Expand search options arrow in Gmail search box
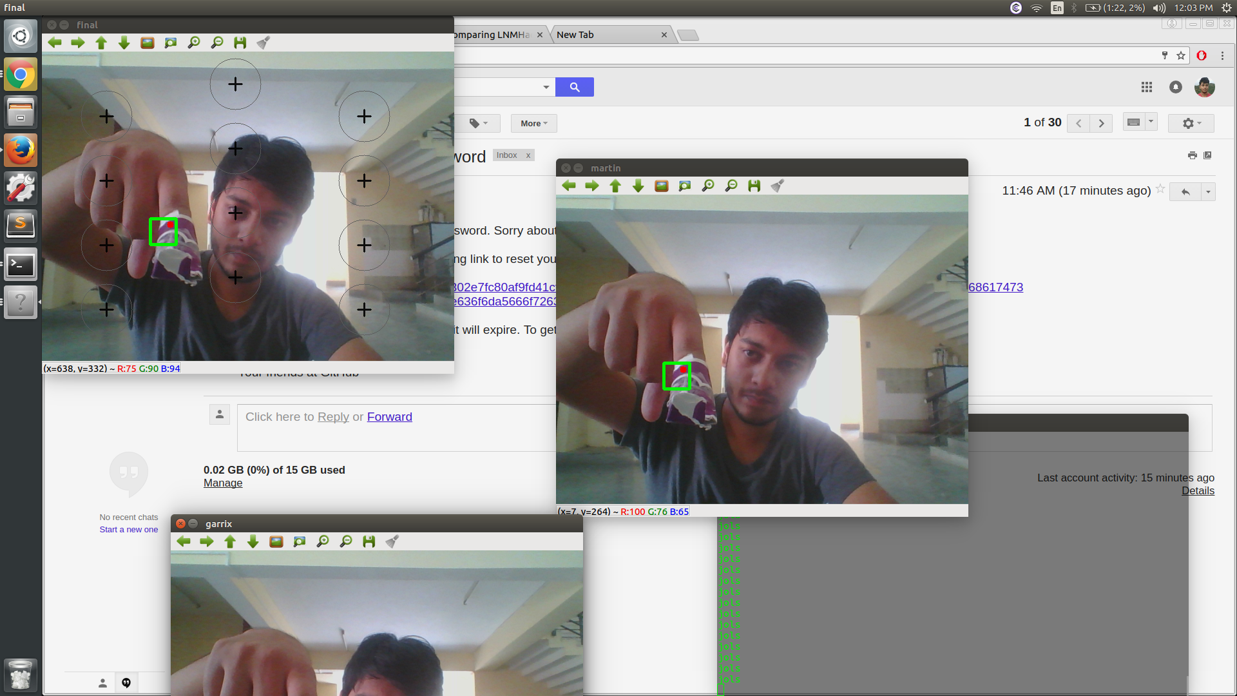The width and height of the screenshot is (1237, 696). pos(546,87)
